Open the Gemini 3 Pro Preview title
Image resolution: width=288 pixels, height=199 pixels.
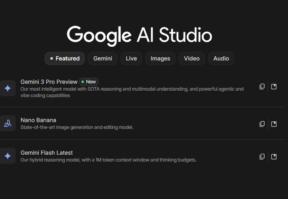click(49, 82)
